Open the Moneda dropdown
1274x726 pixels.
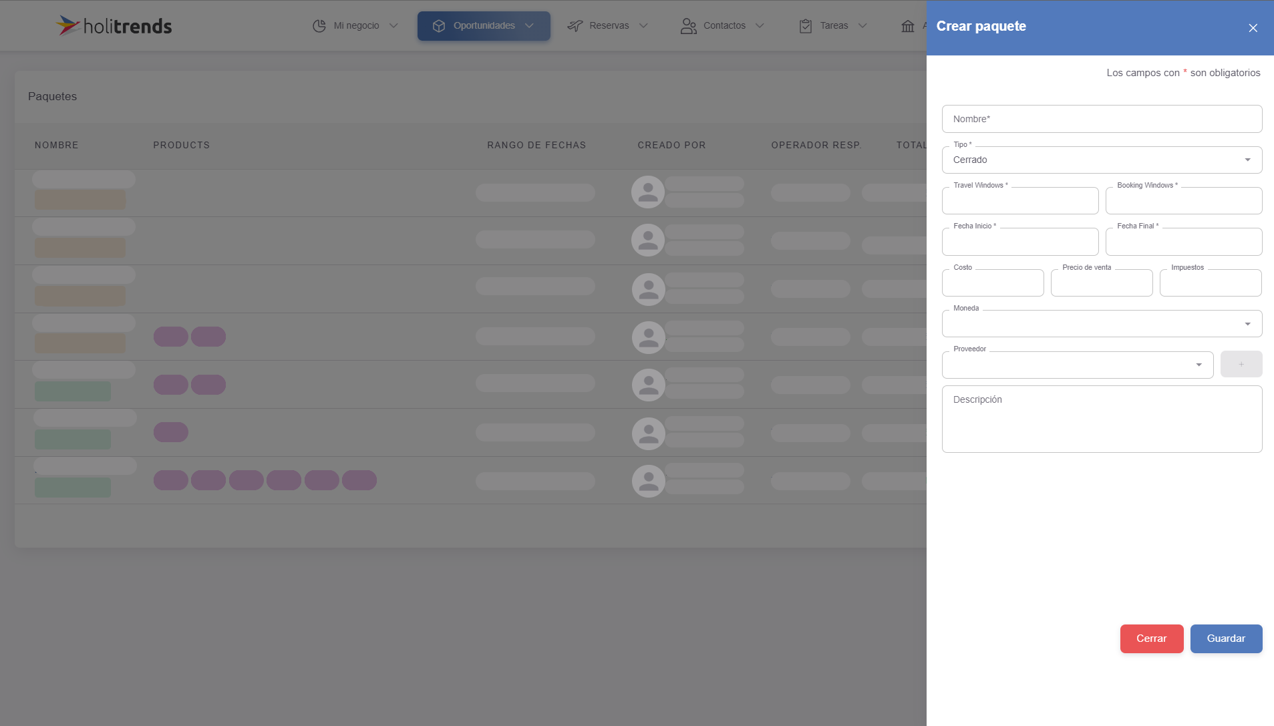coord(1102,324)
